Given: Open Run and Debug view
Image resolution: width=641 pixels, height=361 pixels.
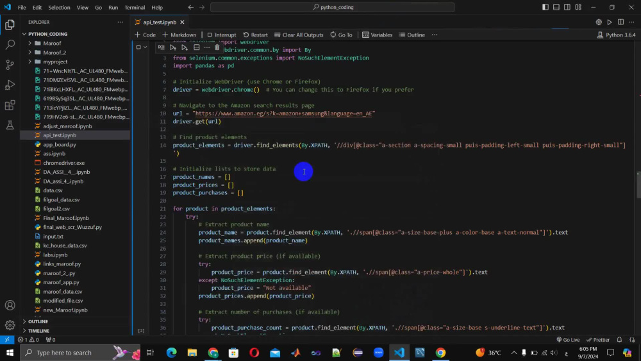Looking at the screenshot, I should 10,85.
